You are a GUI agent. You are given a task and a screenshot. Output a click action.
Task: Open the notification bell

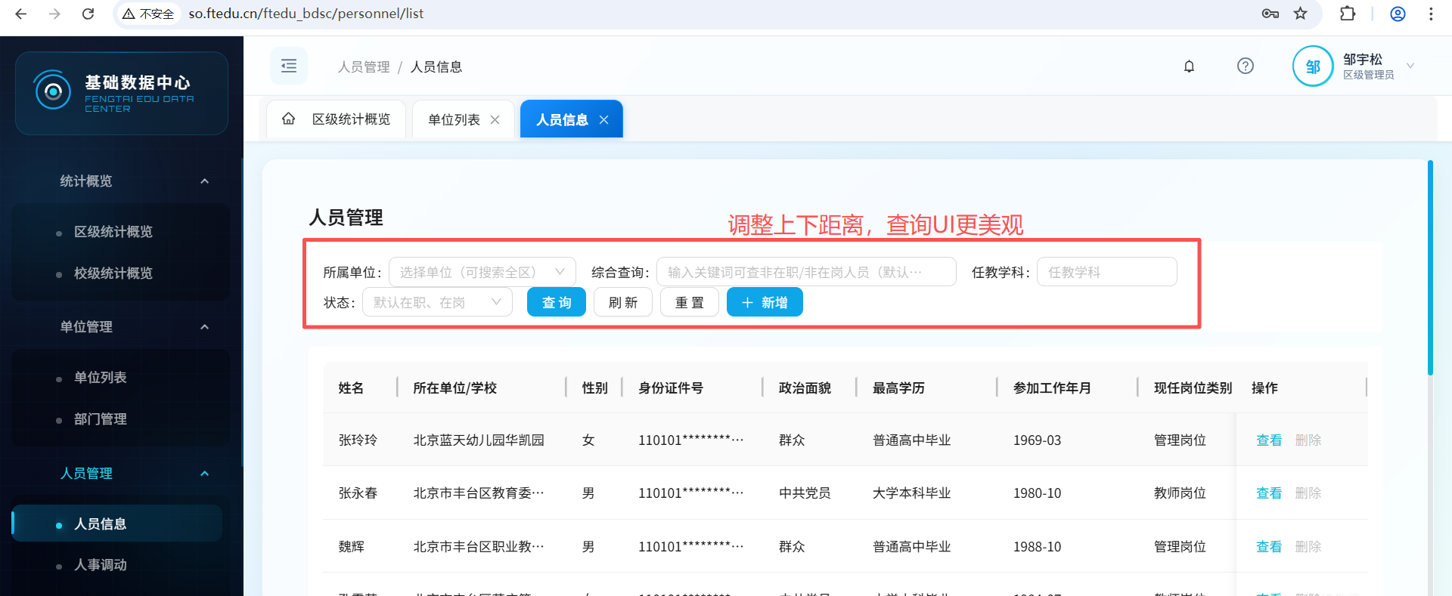pos(1189,66)
